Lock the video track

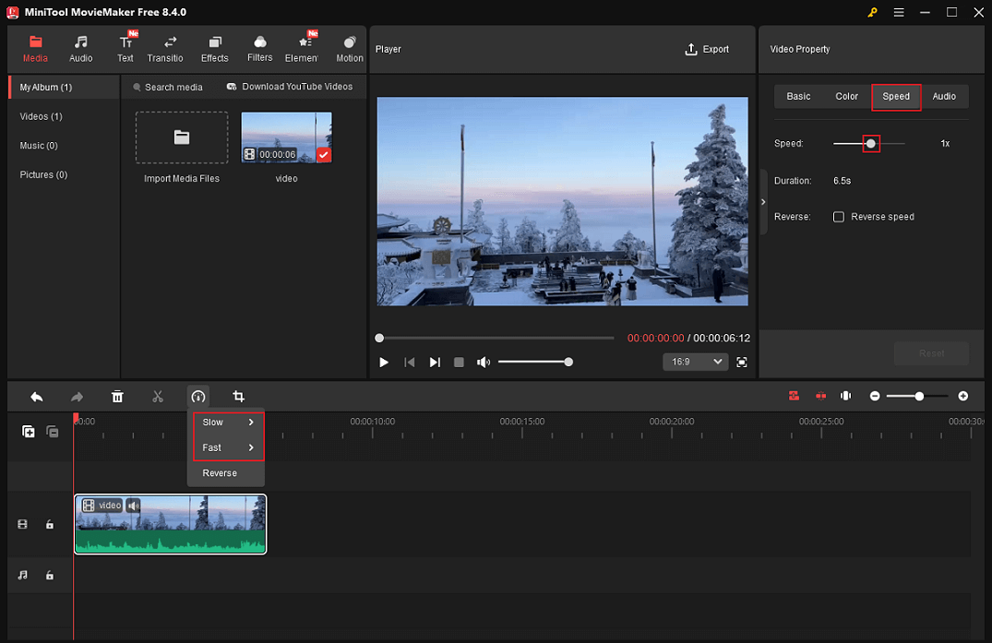point(50,524)
